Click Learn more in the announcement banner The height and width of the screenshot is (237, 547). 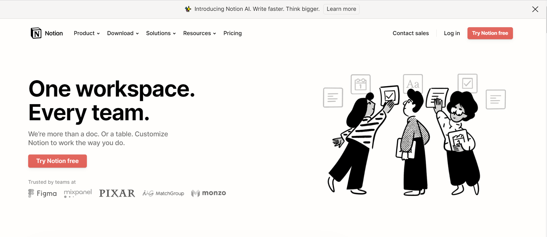[x=341, y=9]
